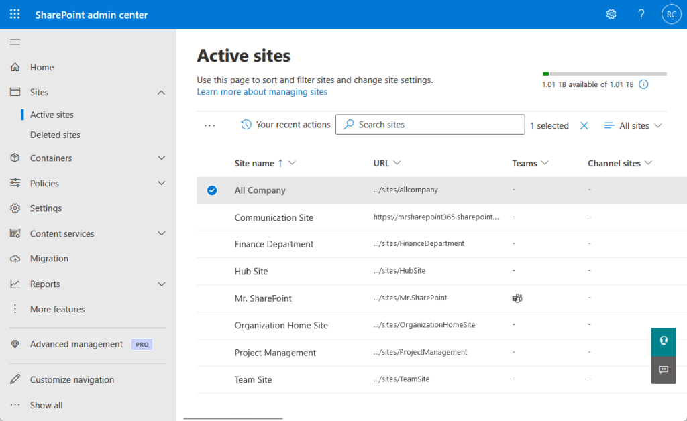The height and width of the screenshot is (421, 687).
Task: Click the mrsharepoint365.sharepoint URL cell
Action: point(436,217)
